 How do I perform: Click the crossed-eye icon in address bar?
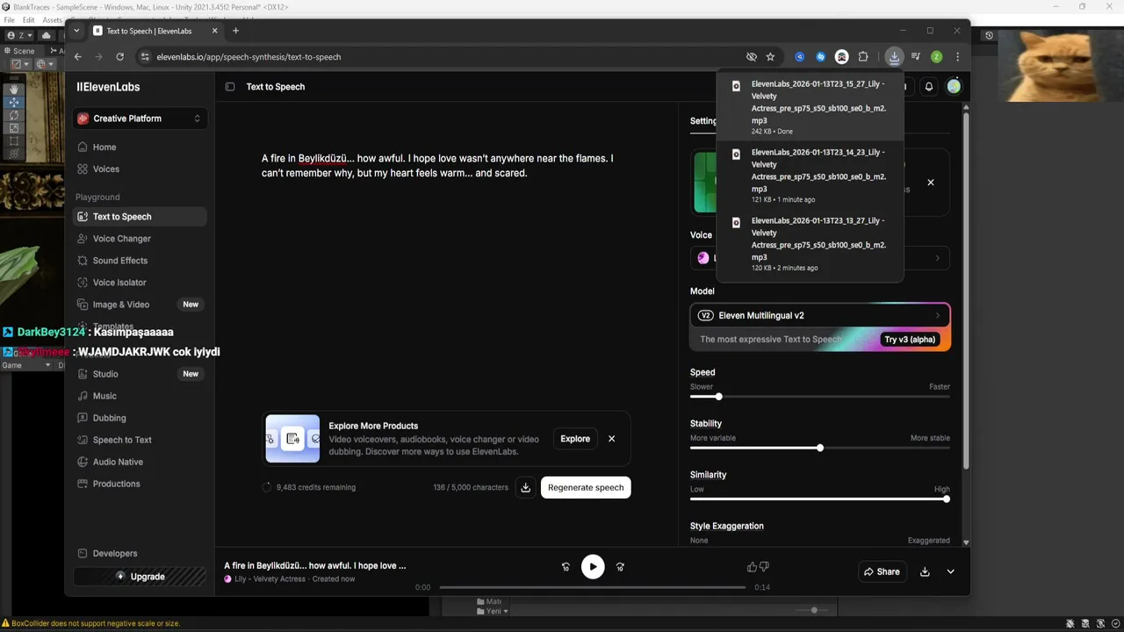point(752,57)
